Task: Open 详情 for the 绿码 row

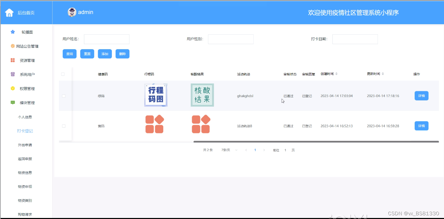Action: [x=421, y=96]
